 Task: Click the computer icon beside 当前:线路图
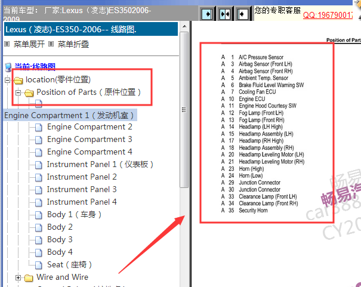8,67
